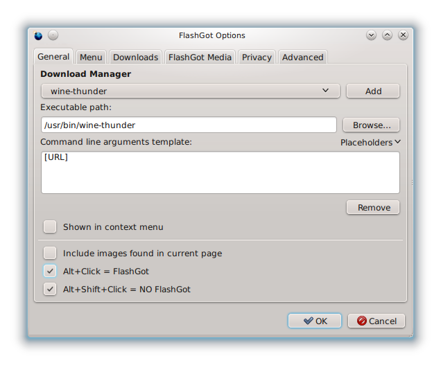Click the Add button

tap(373, 91)
